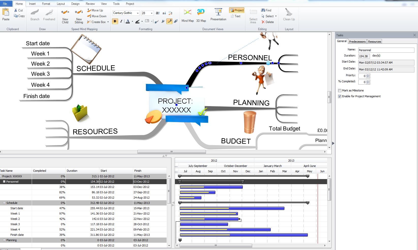Select the Branch drawing tool
418x250 pixels.
tap(35, 15)
